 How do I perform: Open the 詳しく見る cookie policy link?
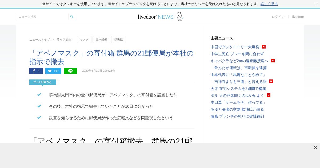pyautogui.click(x=269, y=4)
